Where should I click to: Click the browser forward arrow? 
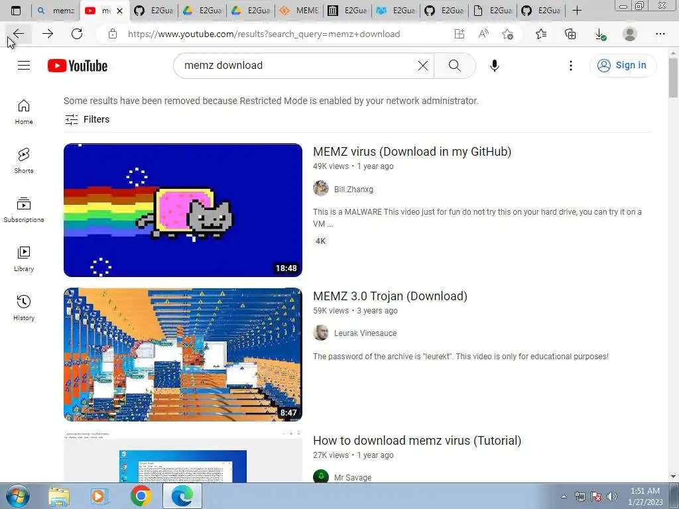click(x=48, y=34)
